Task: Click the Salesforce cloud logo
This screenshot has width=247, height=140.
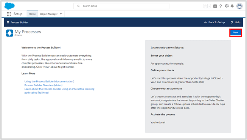Action: coord(9,6)
